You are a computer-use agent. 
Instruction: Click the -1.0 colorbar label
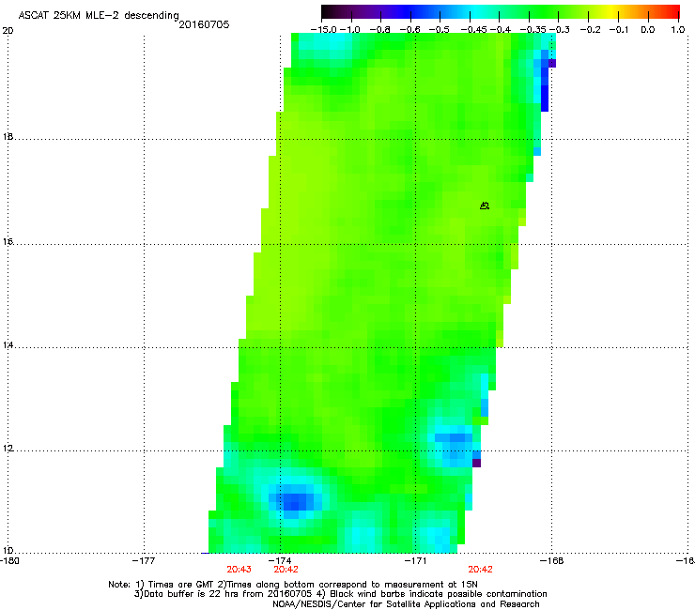351,30
